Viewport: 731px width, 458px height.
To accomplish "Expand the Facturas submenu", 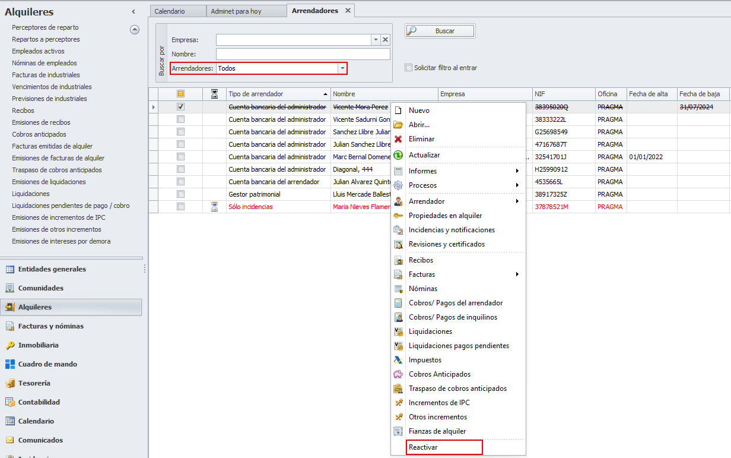I will tap(517, 274).
